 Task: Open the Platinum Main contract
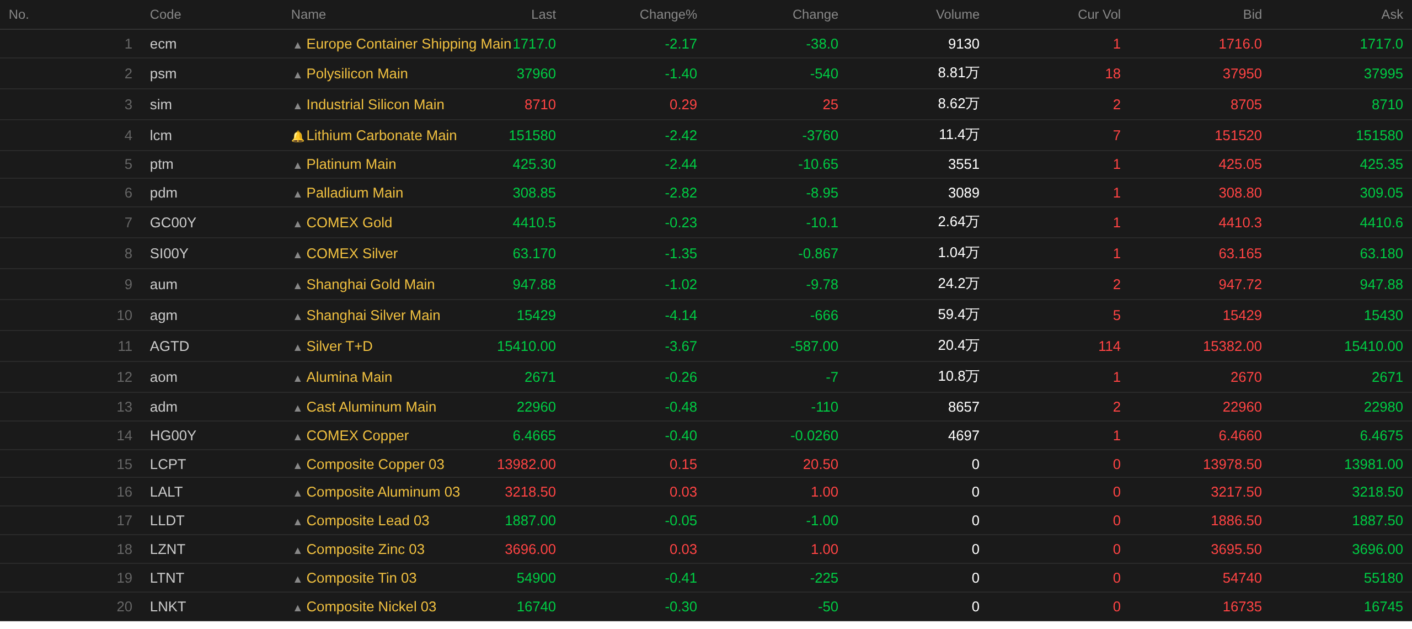click(x=351, y=164)
